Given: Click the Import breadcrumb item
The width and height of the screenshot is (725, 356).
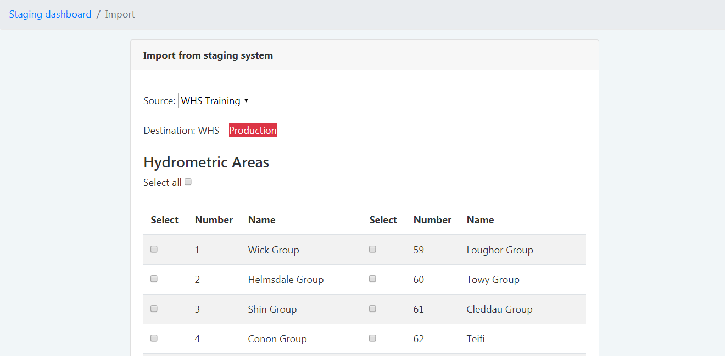Looking at the screenshot, I should point(120,14).
